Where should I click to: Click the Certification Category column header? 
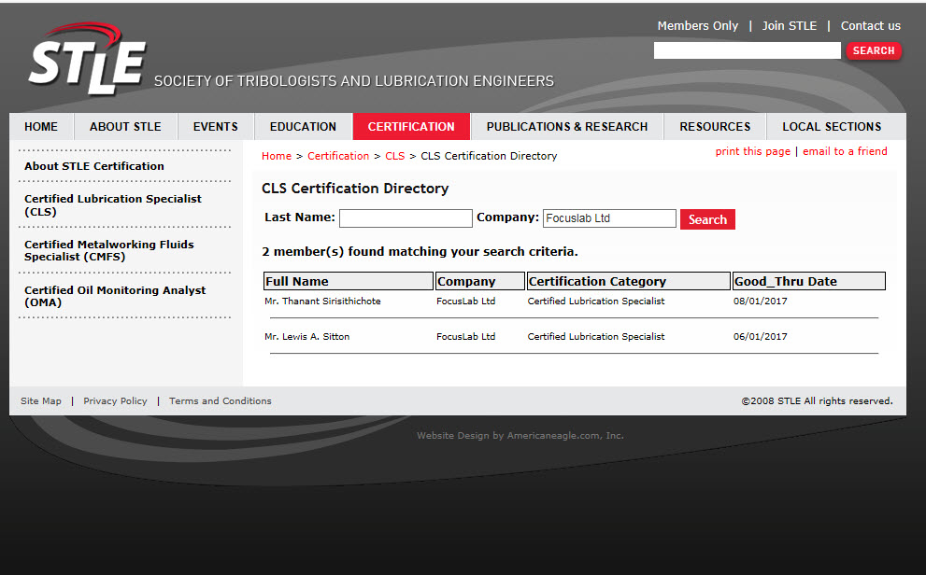point(628,281)
